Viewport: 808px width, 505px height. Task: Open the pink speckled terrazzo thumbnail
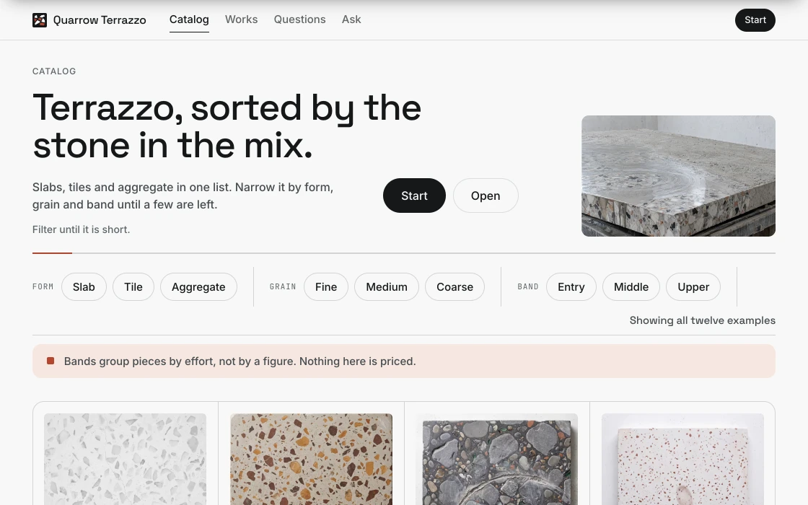pos(682,459)
